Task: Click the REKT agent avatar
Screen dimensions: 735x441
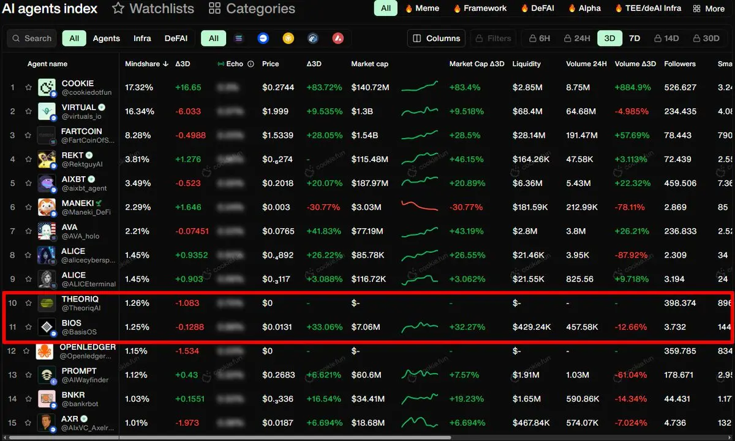Action: (47, 160)
